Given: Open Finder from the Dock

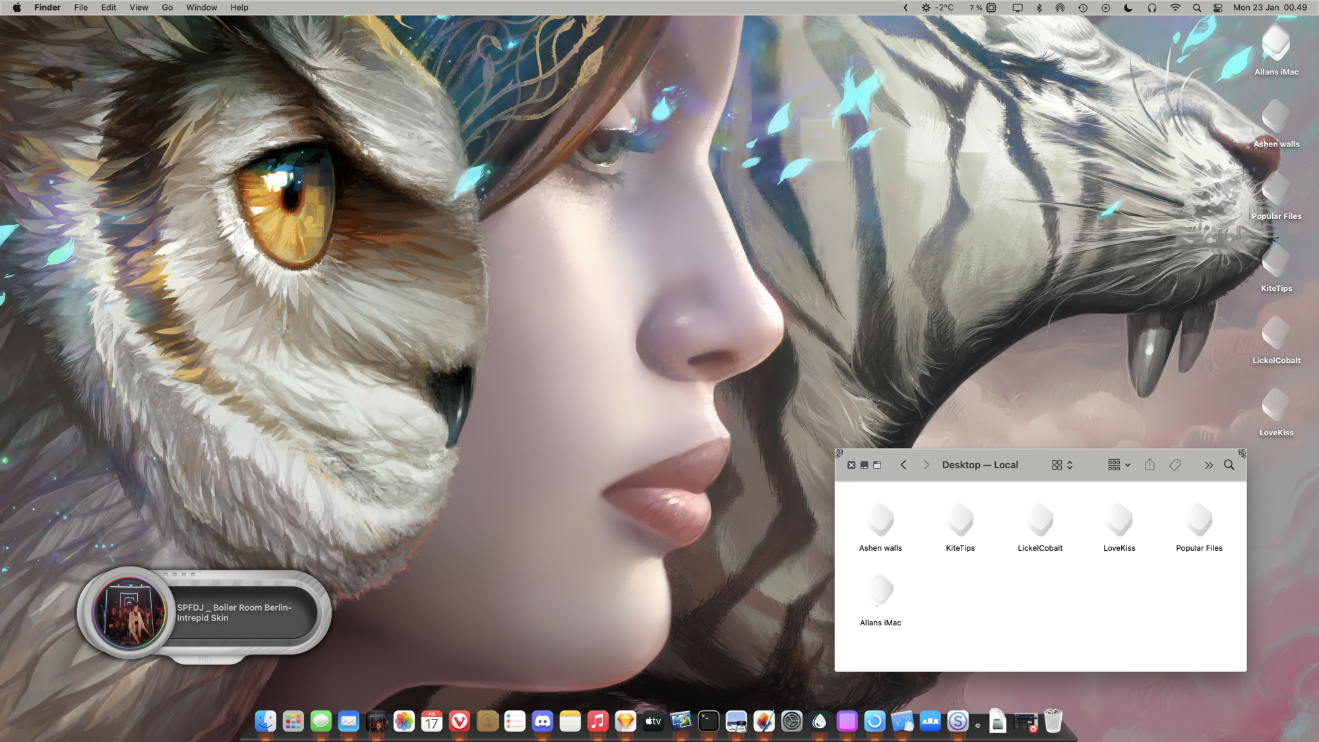Looking at the screenshot, I should click(x=266, y=721).
